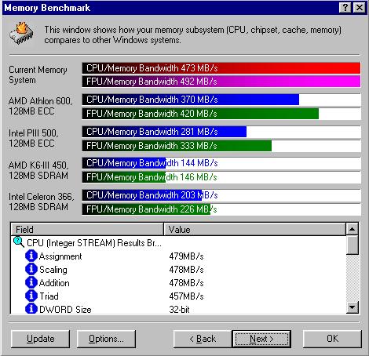The image size is (369, 356).
Task: Click the question mark help button in title bar
Action: click(x=345, y=8)
